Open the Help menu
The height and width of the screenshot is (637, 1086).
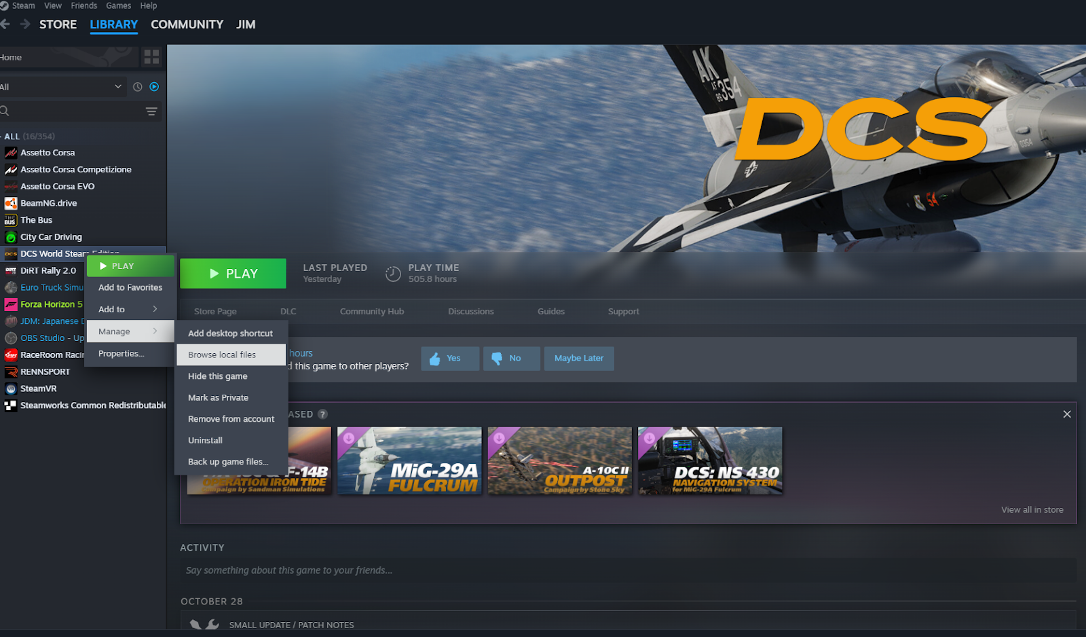pos(149,5)
